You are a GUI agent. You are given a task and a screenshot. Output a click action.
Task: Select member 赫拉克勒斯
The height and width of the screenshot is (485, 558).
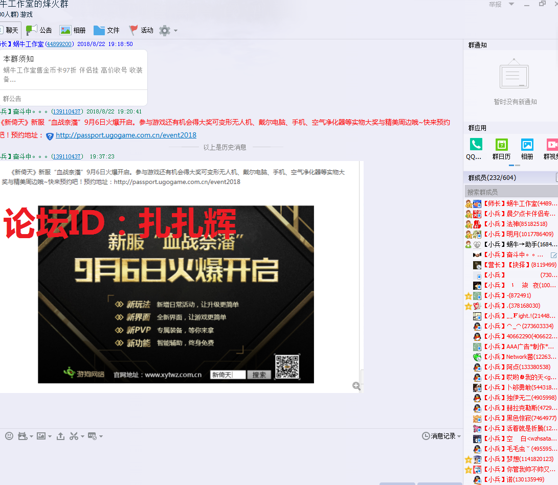pyautogui.click(x=511, y=408)
